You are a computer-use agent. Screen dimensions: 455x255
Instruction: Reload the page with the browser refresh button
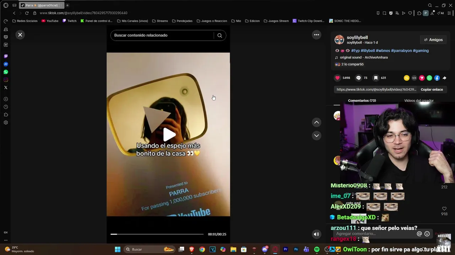coord(27,13)
